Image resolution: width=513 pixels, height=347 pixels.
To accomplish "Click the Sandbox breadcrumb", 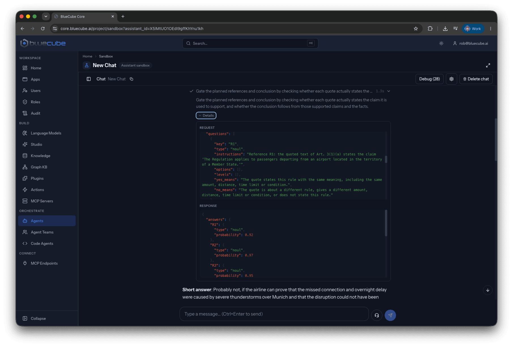I will coord(106,56).
